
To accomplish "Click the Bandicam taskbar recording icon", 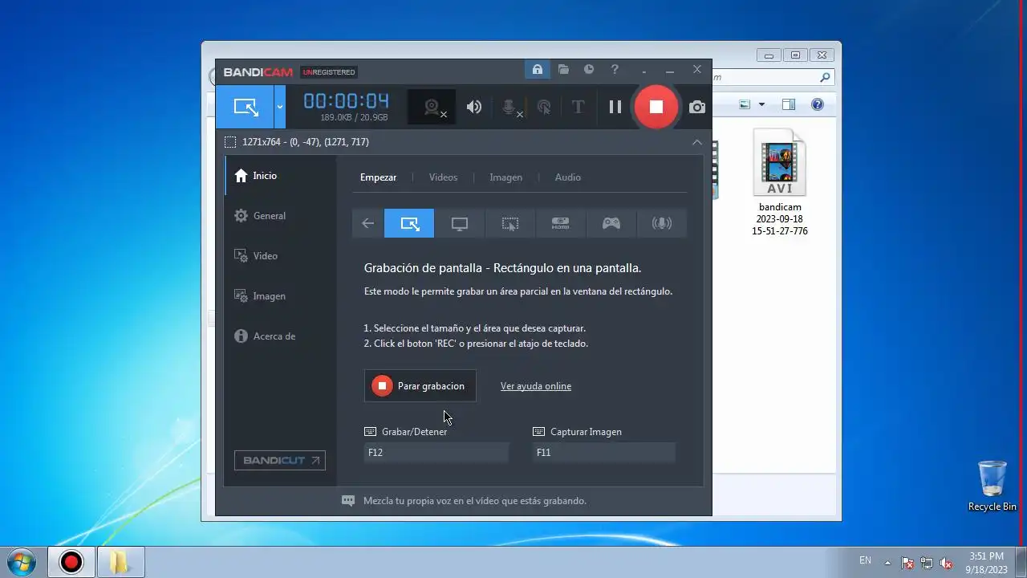I will [x=71, y=562].
